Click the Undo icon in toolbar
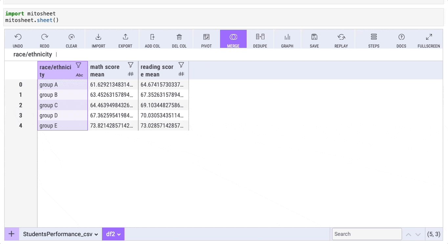The height and width of the screenshot is (244, 448). pos(18,37)
